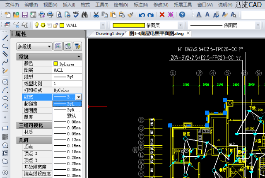Click the text find A with magnifier icon

point(233,15)
